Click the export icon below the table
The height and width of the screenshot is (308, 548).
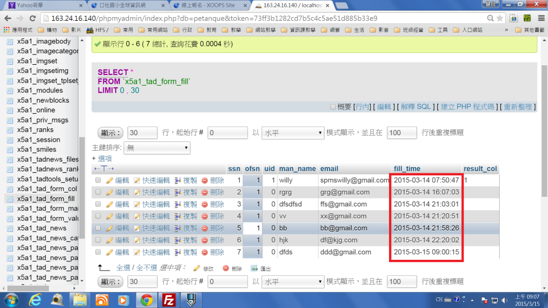tap(254, 268)
